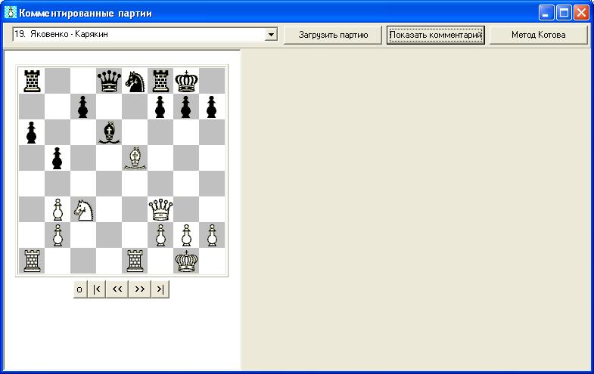Select the white knight on c3

[x=83, y=209]
